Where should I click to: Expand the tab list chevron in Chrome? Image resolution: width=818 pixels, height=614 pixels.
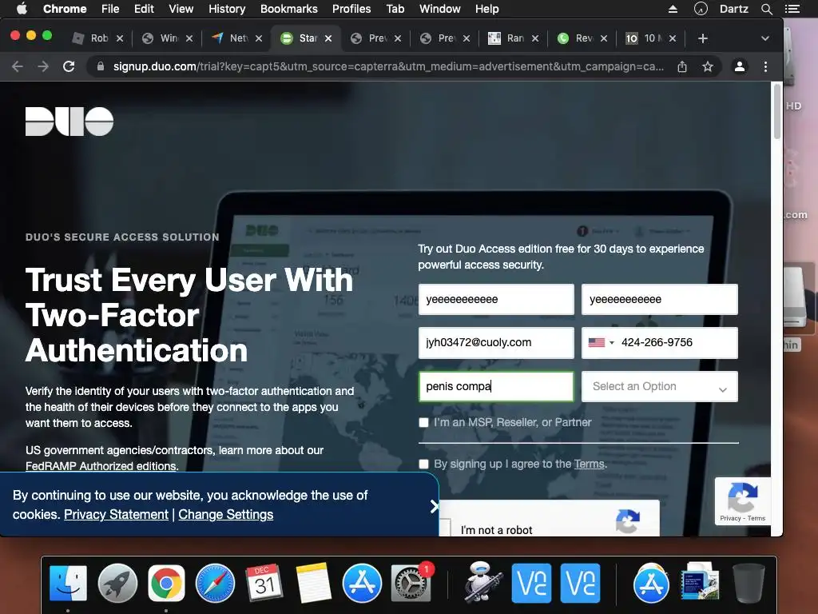[764, 38]
